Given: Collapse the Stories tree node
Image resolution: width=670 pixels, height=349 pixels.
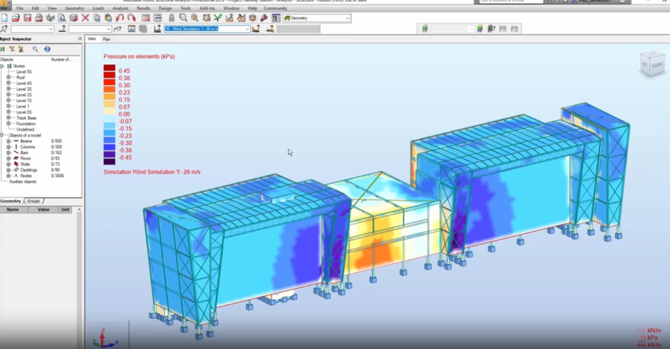Looking at the screenshot, I should (x=3, y=66).
